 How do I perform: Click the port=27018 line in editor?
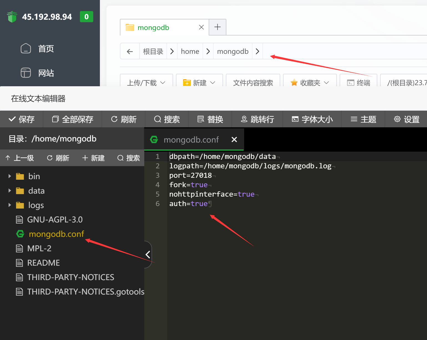pyautogui.click(x=191, y=175)
